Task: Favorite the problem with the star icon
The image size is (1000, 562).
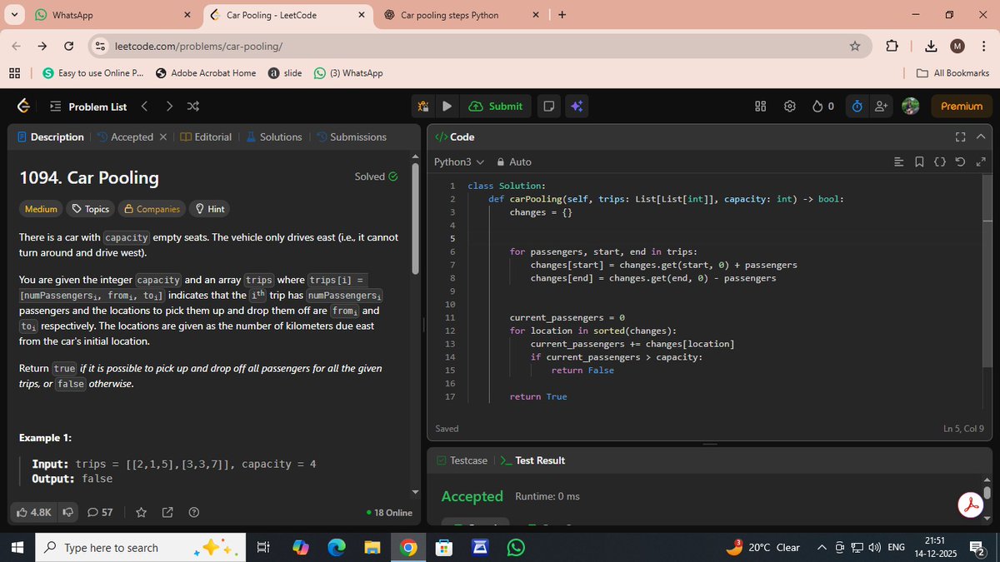Action: 141,512
